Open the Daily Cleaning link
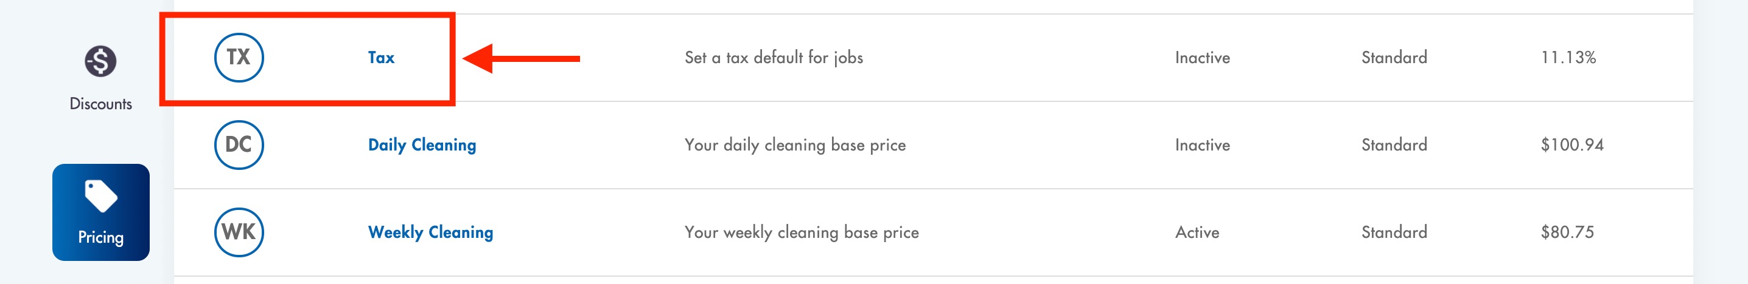The width and height of the screenshot is (1748, 284). pos(422,144)
